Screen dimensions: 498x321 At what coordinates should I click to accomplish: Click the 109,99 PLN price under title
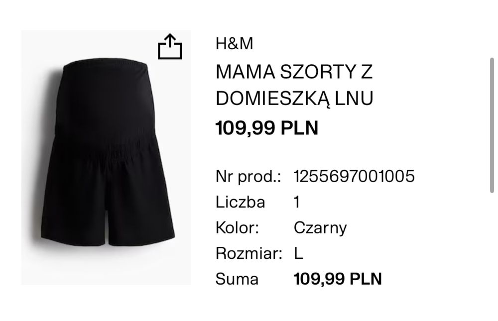pos(267,128)
